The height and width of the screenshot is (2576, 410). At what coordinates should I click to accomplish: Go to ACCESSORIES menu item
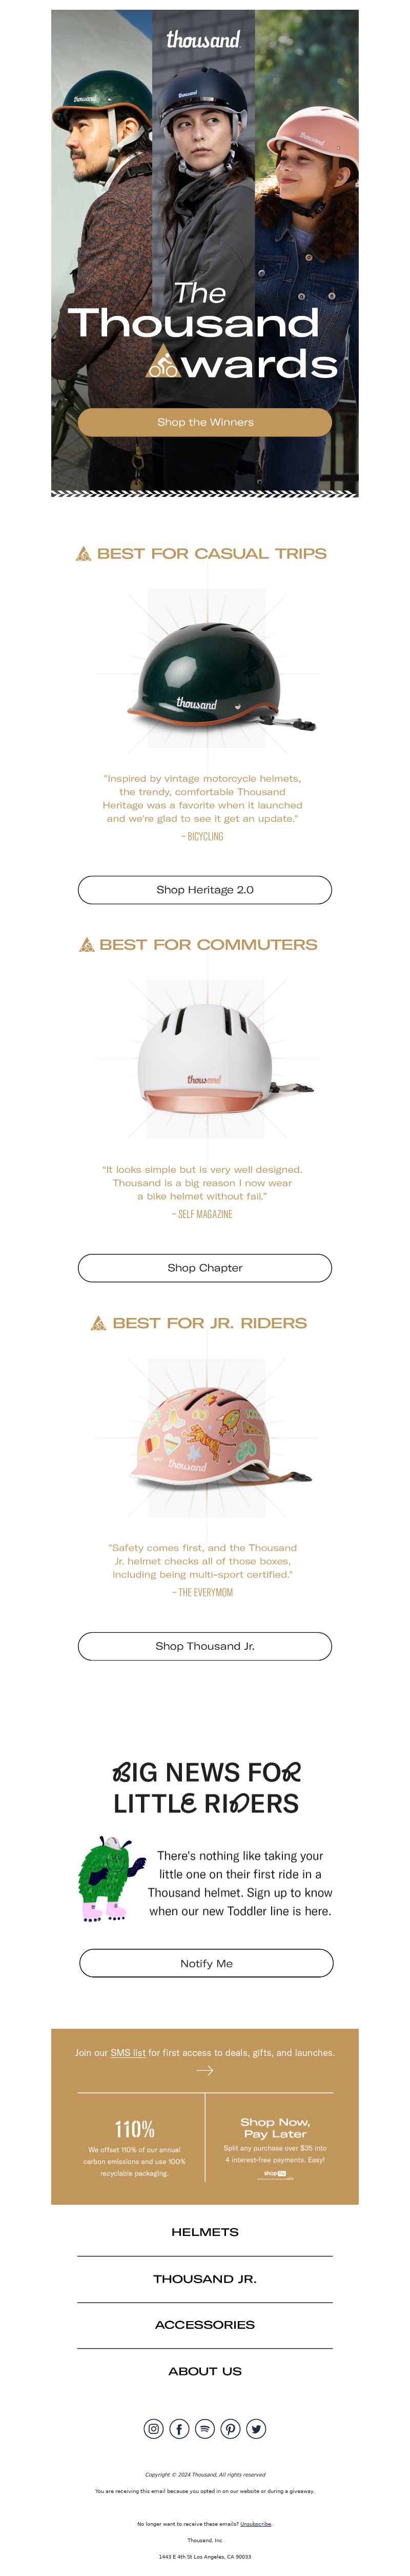(x=205, y=2324)
